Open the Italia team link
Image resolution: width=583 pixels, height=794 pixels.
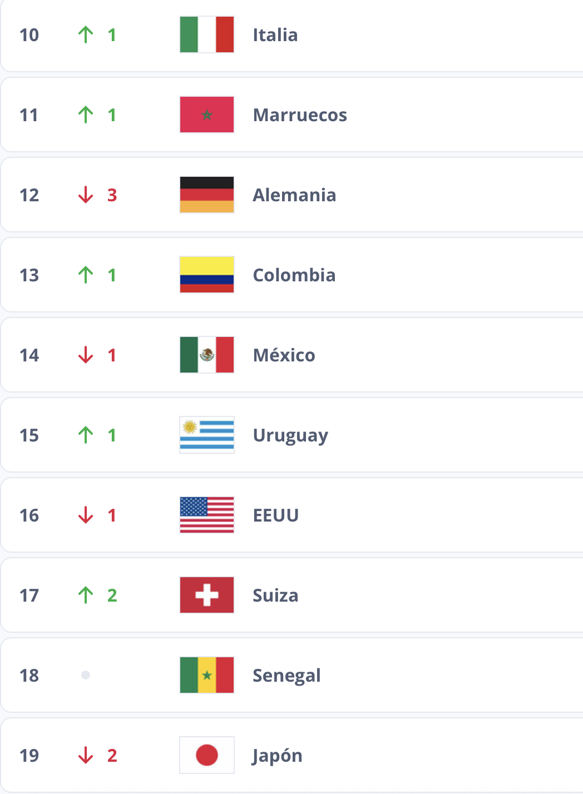[275, 35]
